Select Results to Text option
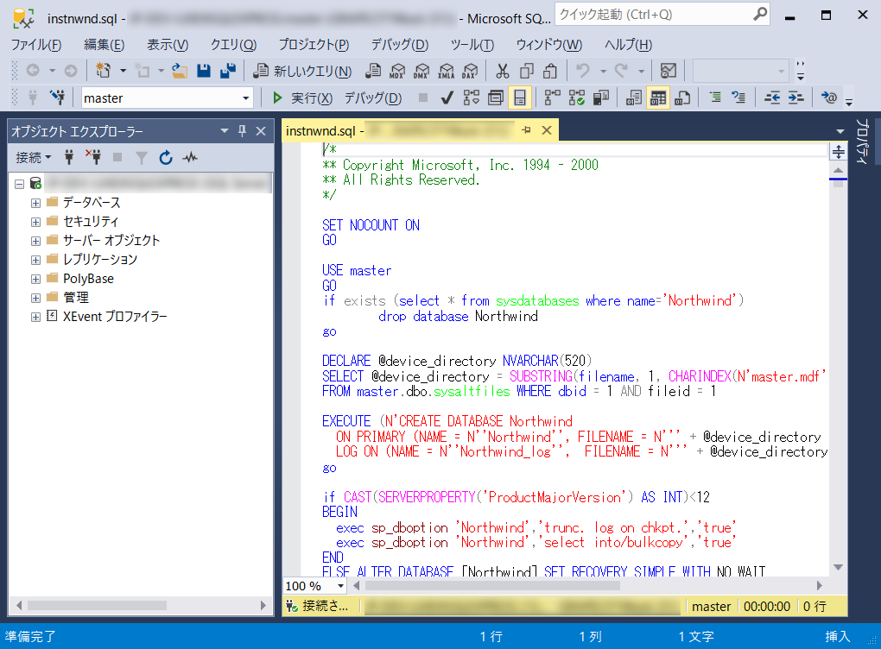881x649 pixels. click(x=634, y=98)
